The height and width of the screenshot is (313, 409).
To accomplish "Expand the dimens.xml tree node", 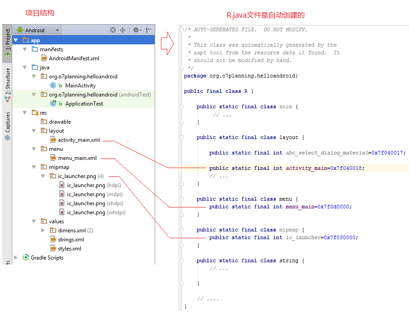I will point(43,231).
